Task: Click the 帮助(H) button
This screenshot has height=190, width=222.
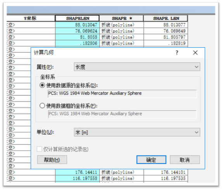Action: tap(52, 160)
